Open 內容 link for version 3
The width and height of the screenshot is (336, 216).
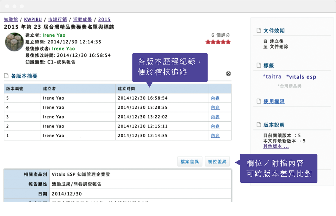215,117
